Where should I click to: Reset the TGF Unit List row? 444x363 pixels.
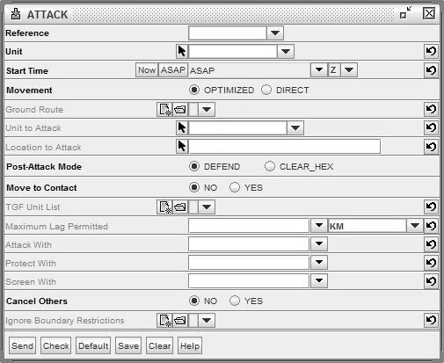(x=431, y=207)
